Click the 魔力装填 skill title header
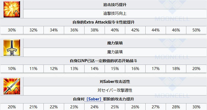The width and height of the screenshot is (207, 110). coord(115,43)
